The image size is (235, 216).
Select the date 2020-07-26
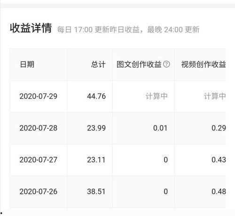[x=39, y=192]
